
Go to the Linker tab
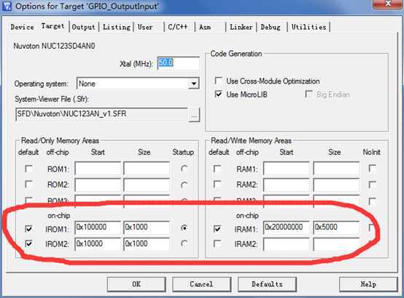click(241, 27)
